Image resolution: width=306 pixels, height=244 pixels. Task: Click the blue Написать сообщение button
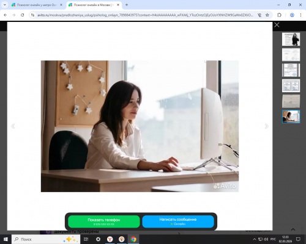178,221
